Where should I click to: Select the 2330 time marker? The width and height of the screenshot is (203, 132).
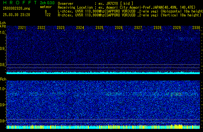196,28
